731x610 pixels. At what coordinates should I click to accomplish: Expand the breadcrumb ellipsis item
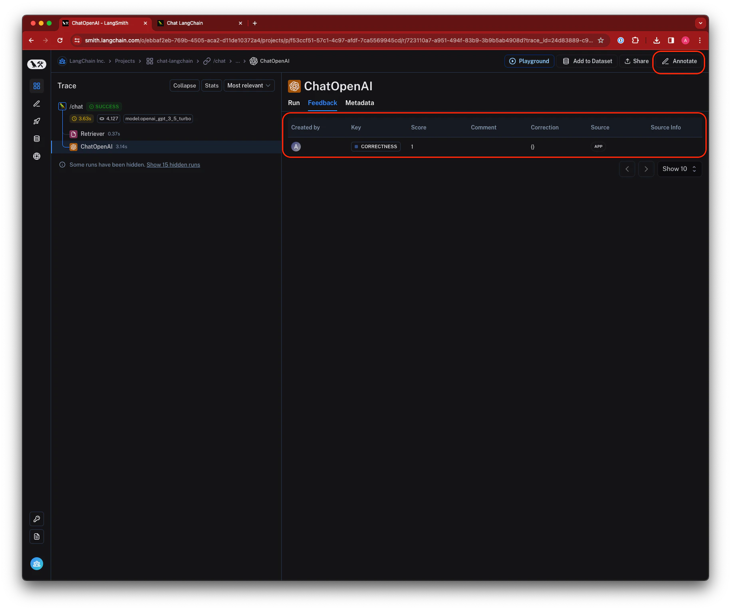[x=238, y=61]
